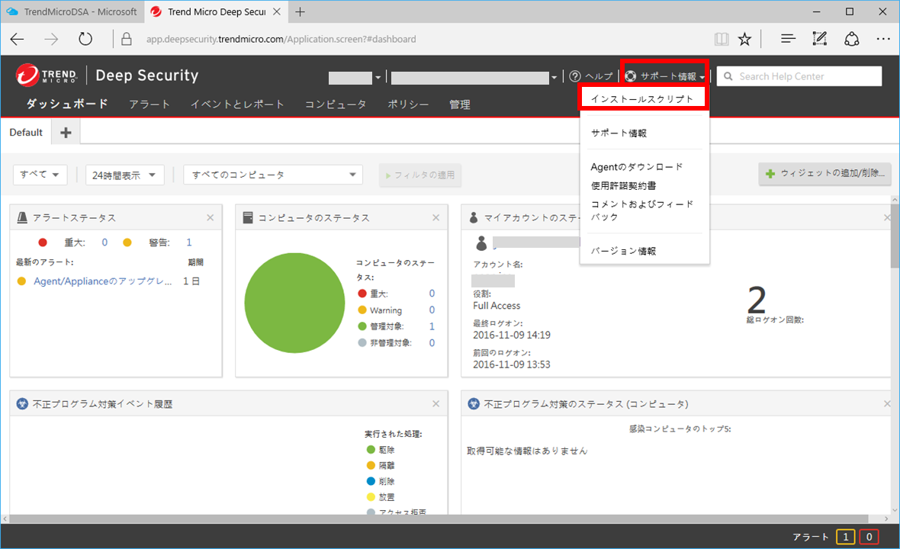Viewport: 900px width, 549px height.
Task: Click 管理対象 count 1 link
Action: coord(432,326)
